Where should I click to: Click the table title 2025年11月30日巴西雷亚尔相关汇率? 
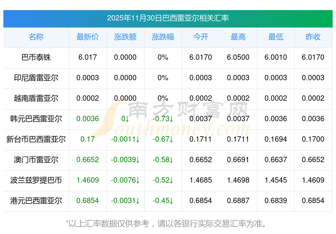[x=168, y=18]
